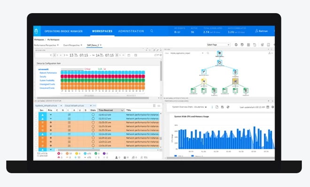Screen dimensions: 310x187
Task: Select the top root node in topology view
Action: (219, 55)
